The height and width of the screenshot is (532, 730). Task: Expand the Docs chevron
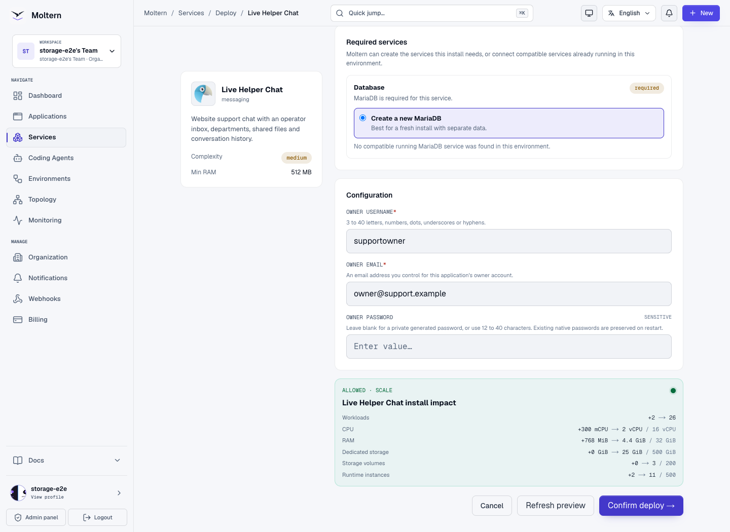(x=118, y=461)
